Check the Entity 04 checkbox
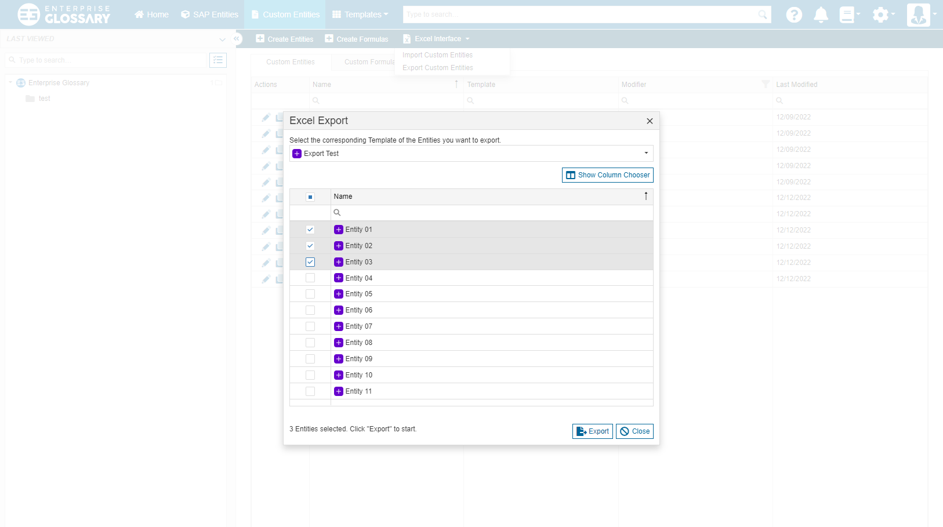The width and height of the screenshot is (943, 527). click(x=310, y=278)
